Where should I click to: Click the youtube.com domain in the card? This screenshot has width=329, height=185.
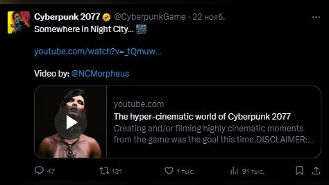click(x=139, y=104)
